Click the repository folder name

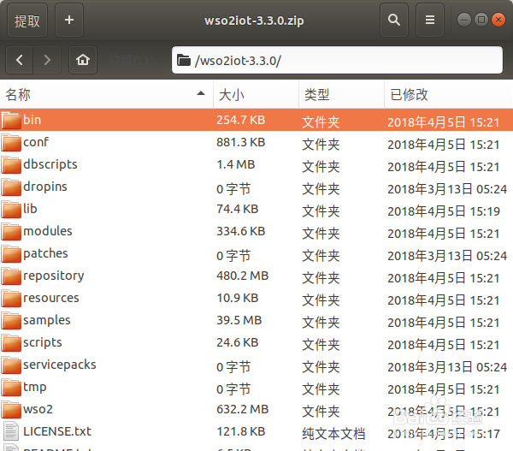[x=54, y=276]
